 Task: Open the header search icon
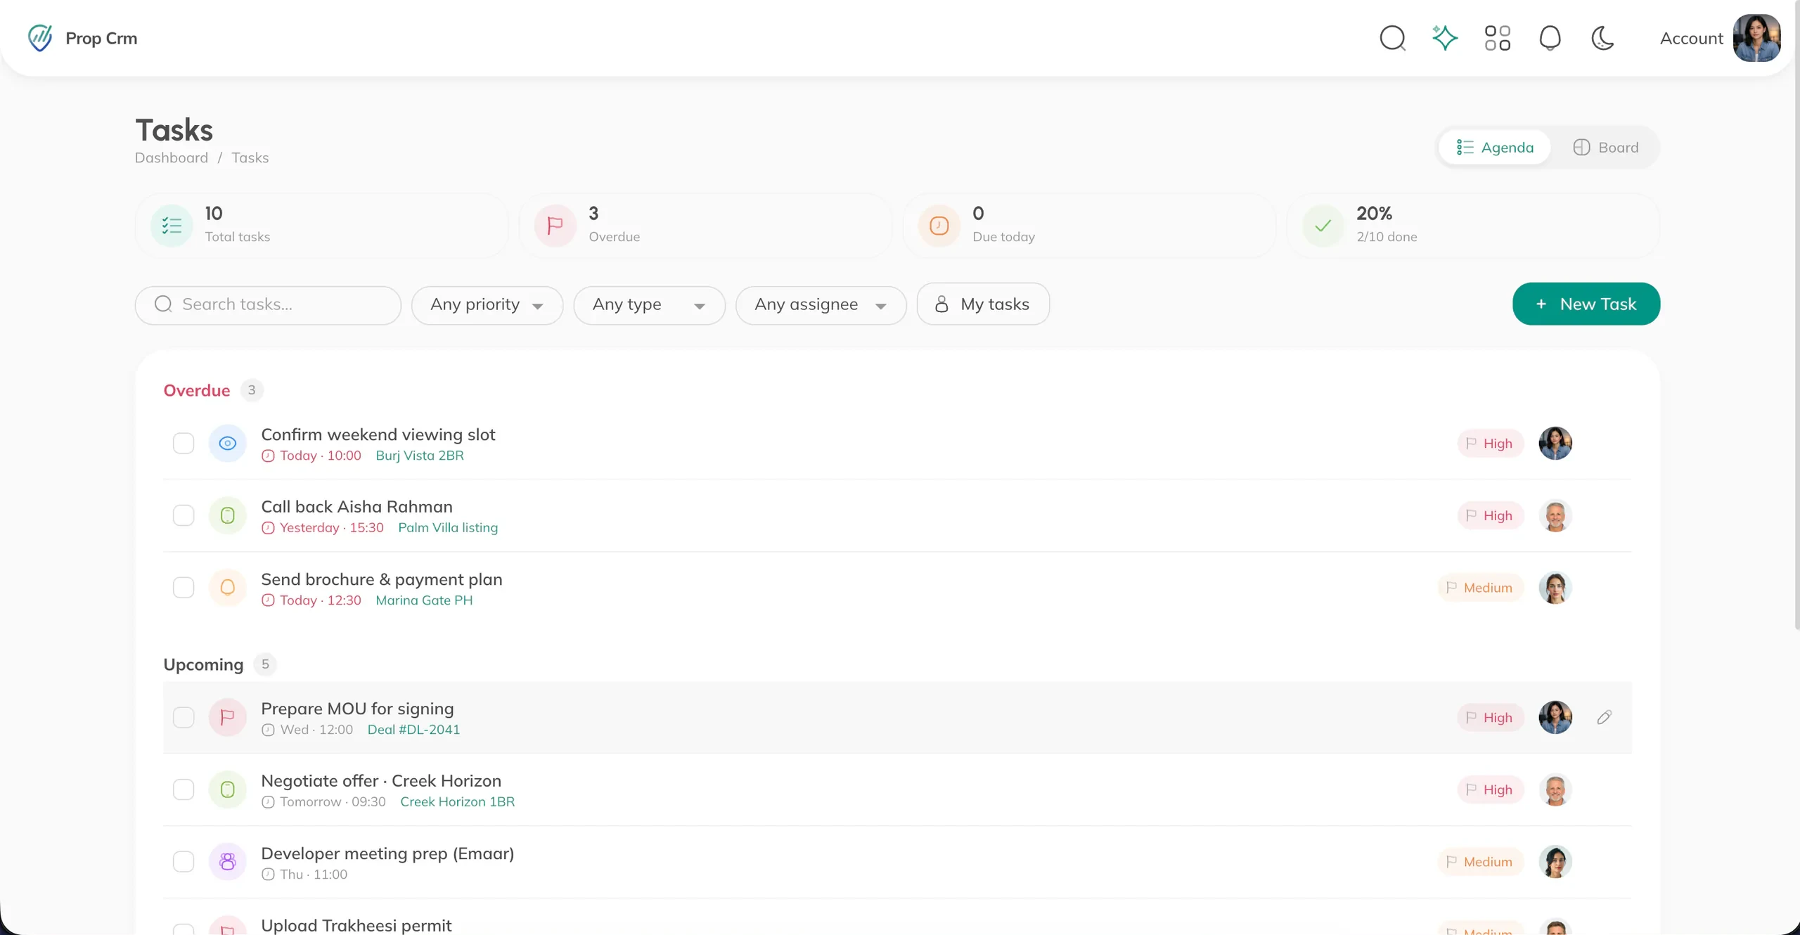coord(1392,38)
